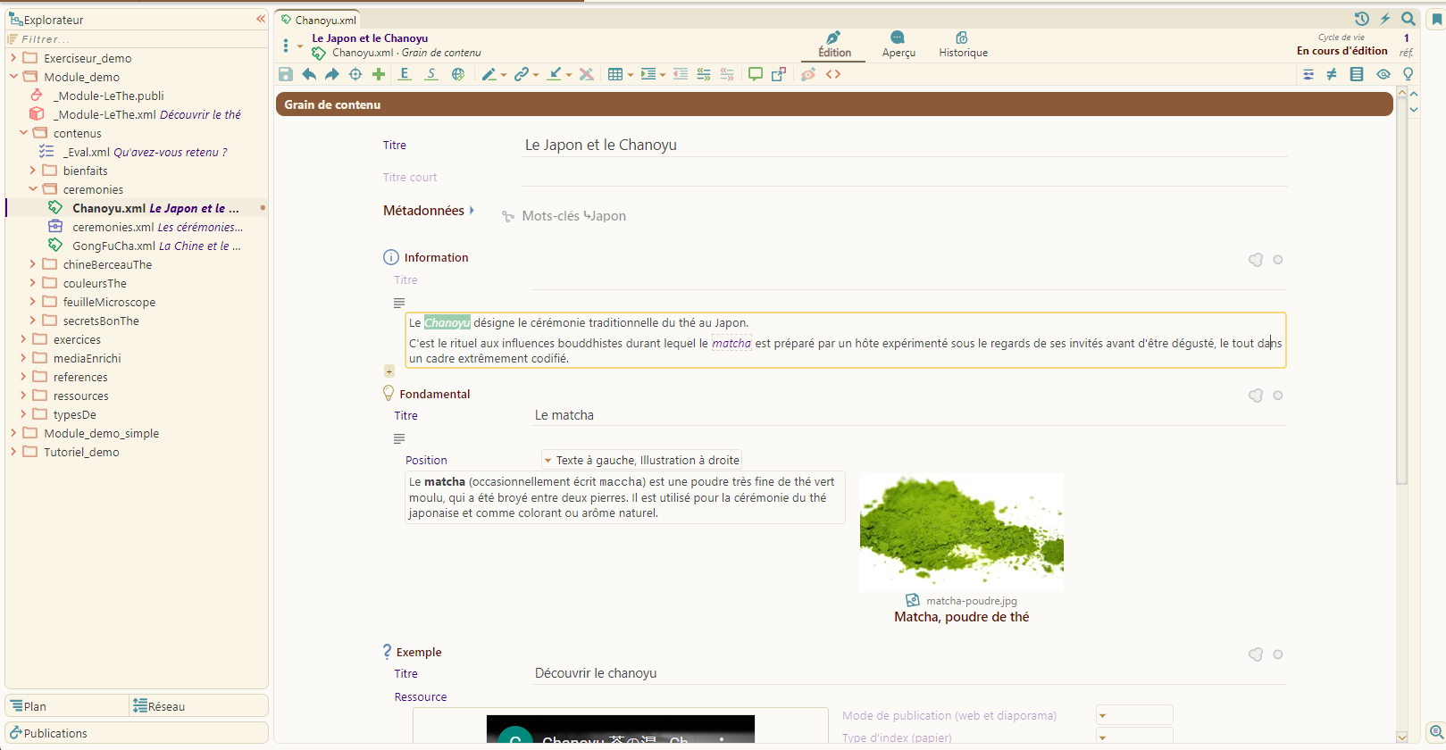Screen dimensions: 1446x750
Task: Click the recent history clock icon
Action: click(x=1361, y=19)
